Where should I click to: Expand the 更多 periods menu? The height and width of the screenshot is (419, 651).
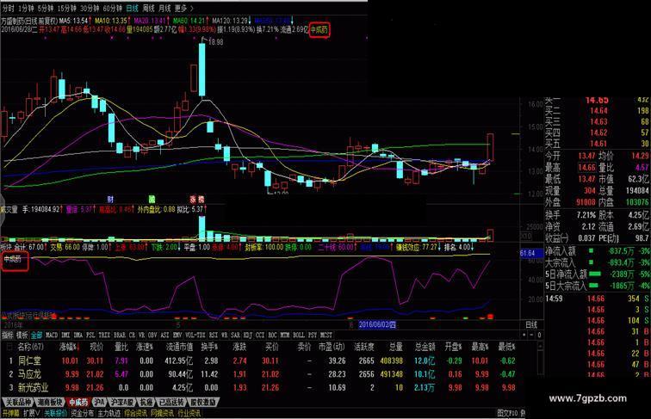[183, 9]
